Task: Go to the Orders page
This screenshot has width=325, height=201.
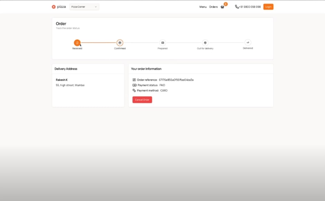Action: click(213, 7)
